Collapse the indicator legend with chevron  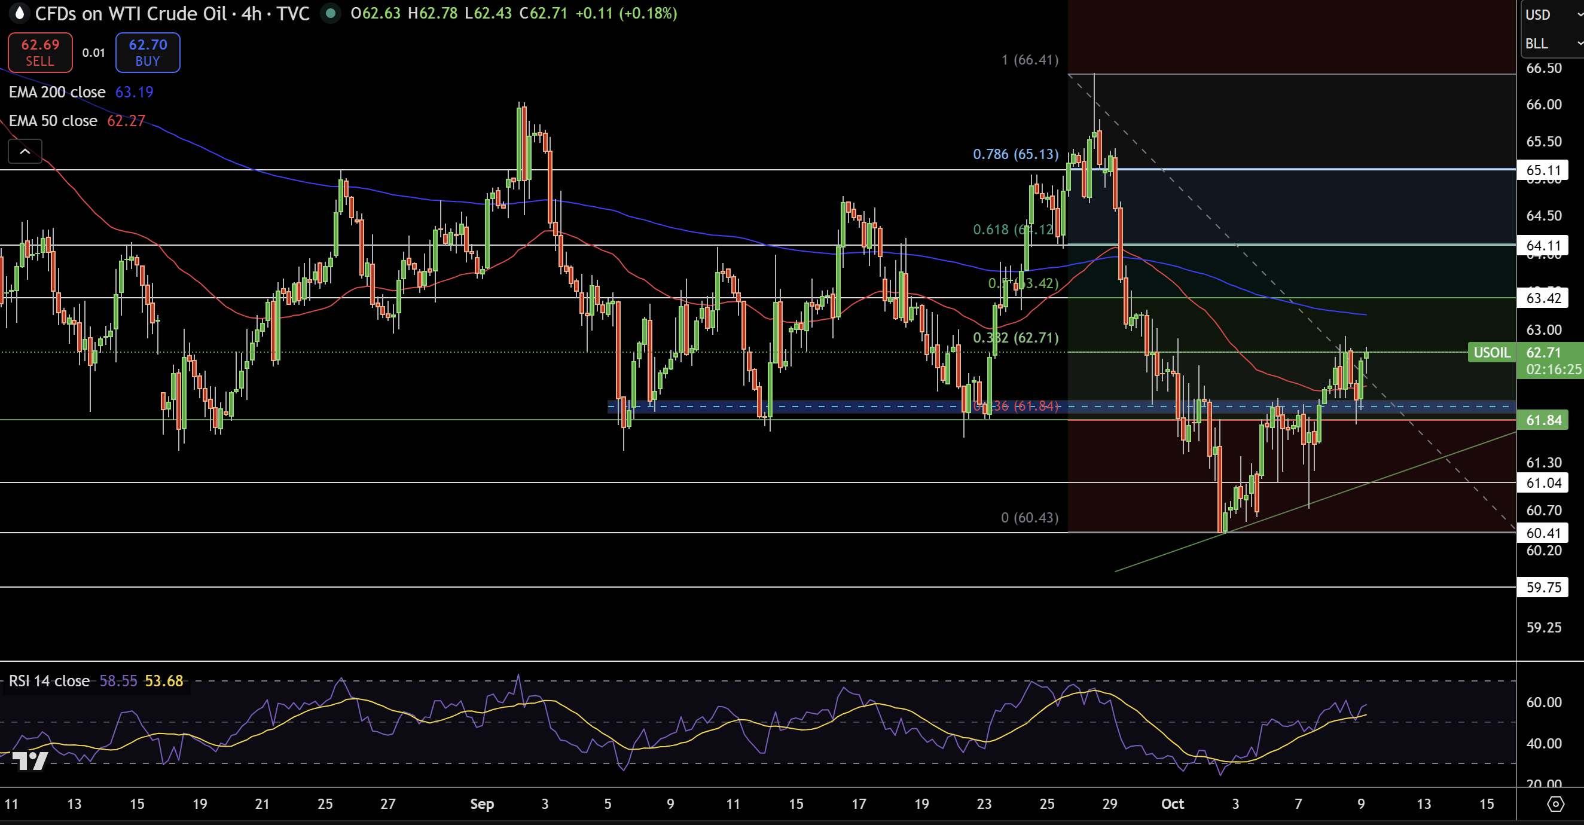25,151
